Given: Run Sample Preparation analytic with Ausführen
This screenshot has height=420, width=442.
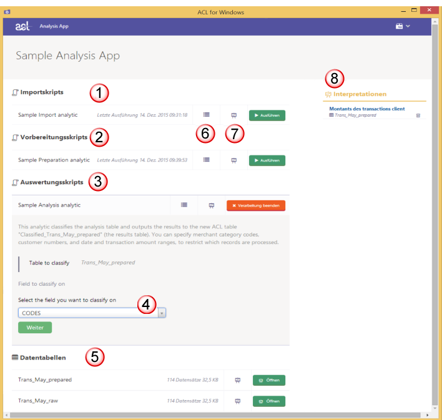Looking at the screenshot, I should pyautogui.click(x=267, y=160).
